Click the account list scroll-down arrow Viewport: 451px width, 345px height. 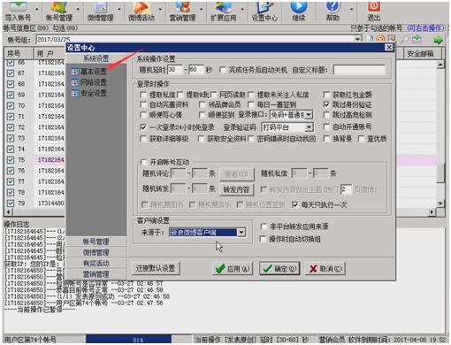[440, 203]
